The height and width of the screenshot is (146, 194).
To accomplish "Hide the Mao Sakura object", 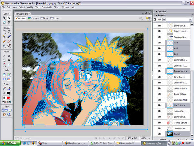I will coord(159,105).
